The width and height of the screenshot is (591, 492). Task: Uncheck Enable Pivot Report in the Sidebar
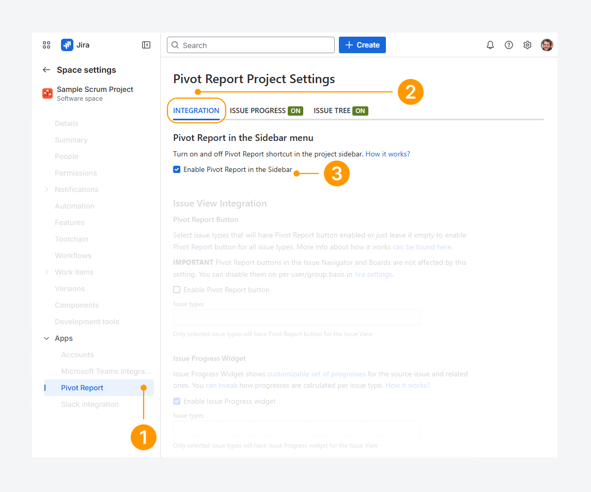pyautogui.click(x=177, y=169)
